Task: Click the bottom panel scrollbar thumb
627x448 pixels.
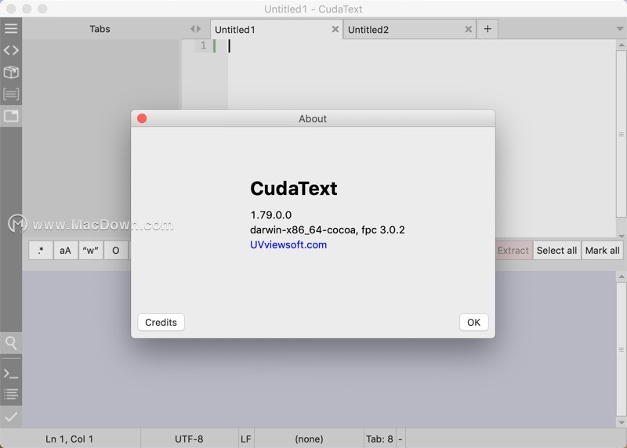Action: tap(621, 349)
